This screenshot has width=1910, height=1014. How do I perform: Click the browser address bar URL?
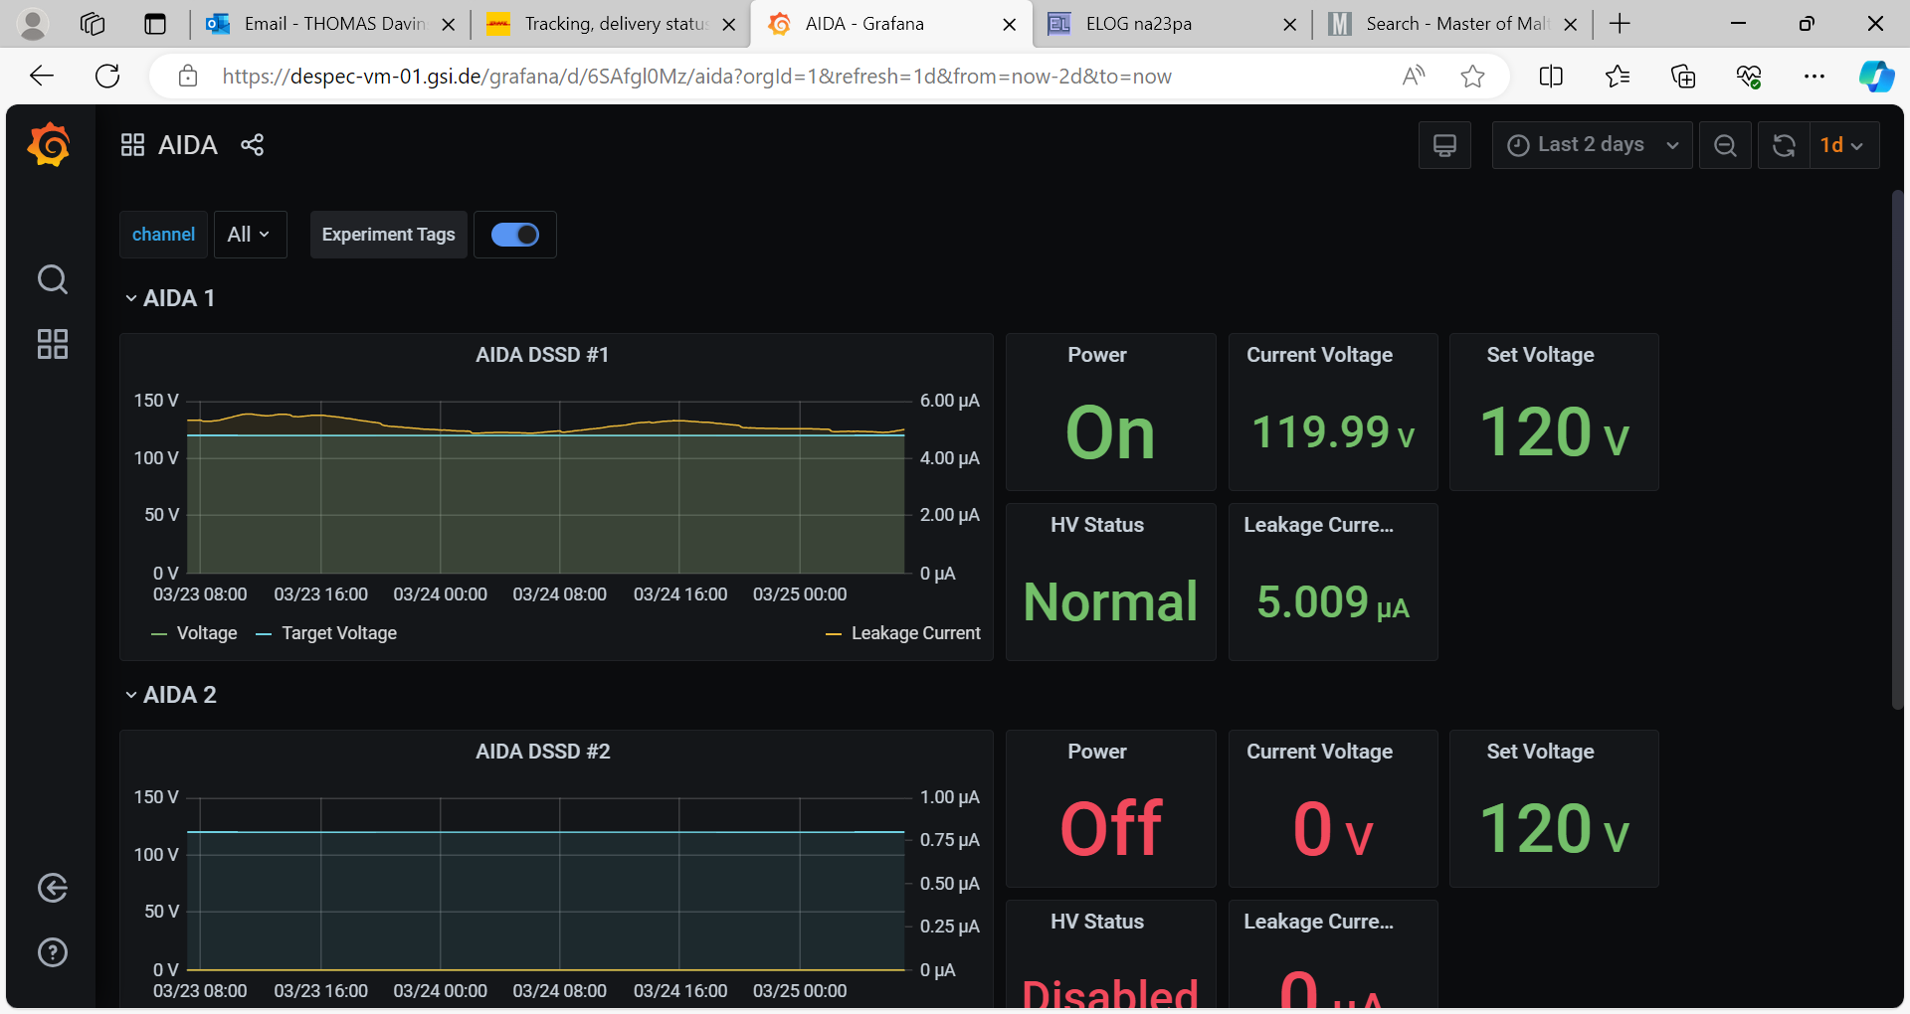(696, 76)
